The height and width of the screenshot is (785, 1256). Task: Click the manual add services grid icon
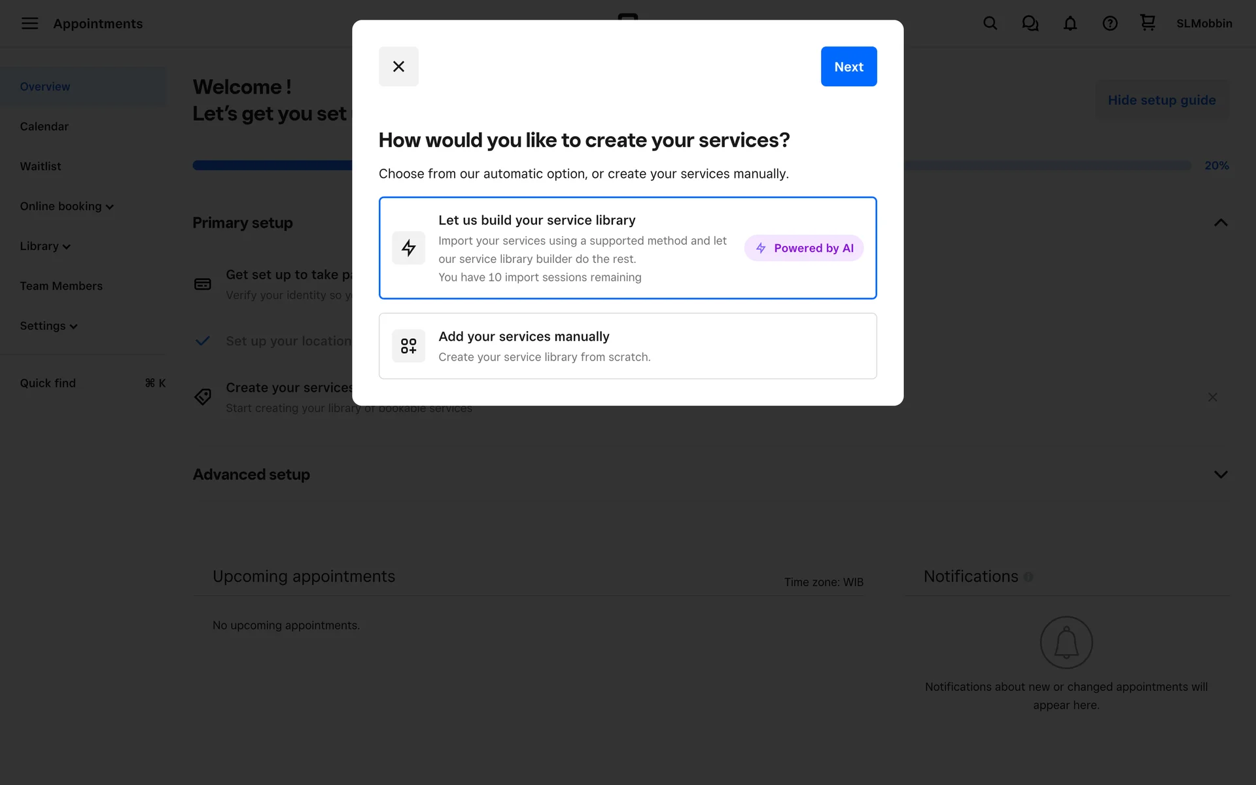pyautogui.click(x=408, y=346)
